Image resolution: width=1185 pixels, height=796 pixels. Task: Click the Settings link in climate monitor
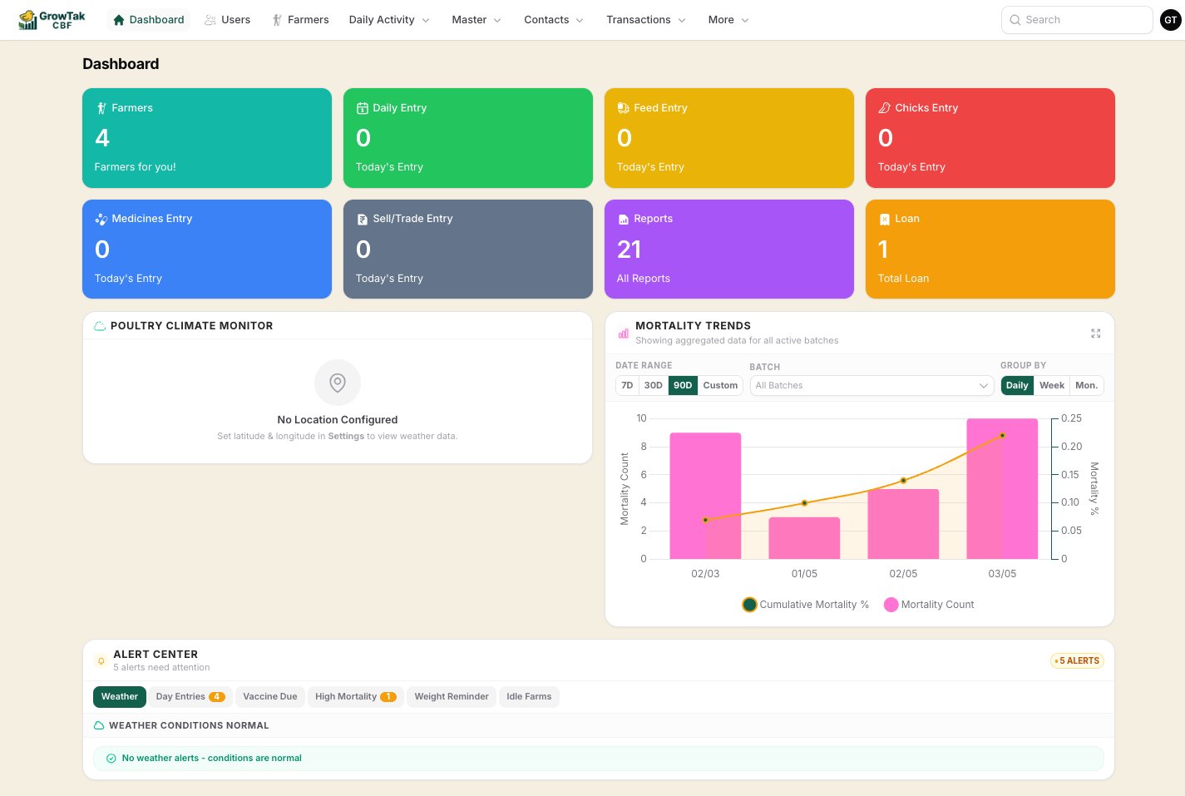[346, 436]
